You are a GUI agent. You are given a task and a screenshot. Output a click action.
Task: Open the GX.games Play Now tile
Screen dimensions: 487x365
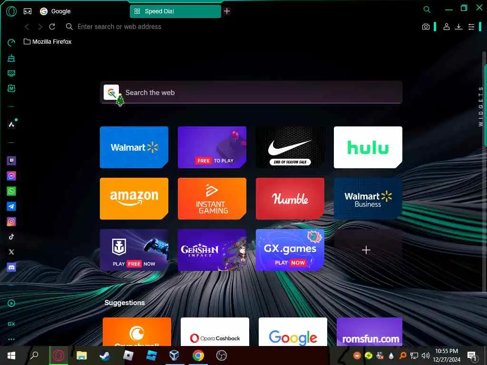pyautogui.click(x=290, y=250)
